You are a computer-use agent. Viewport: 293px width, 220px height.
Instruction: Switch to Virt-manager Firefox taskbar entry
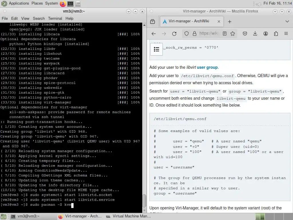[x=80, y=217]
